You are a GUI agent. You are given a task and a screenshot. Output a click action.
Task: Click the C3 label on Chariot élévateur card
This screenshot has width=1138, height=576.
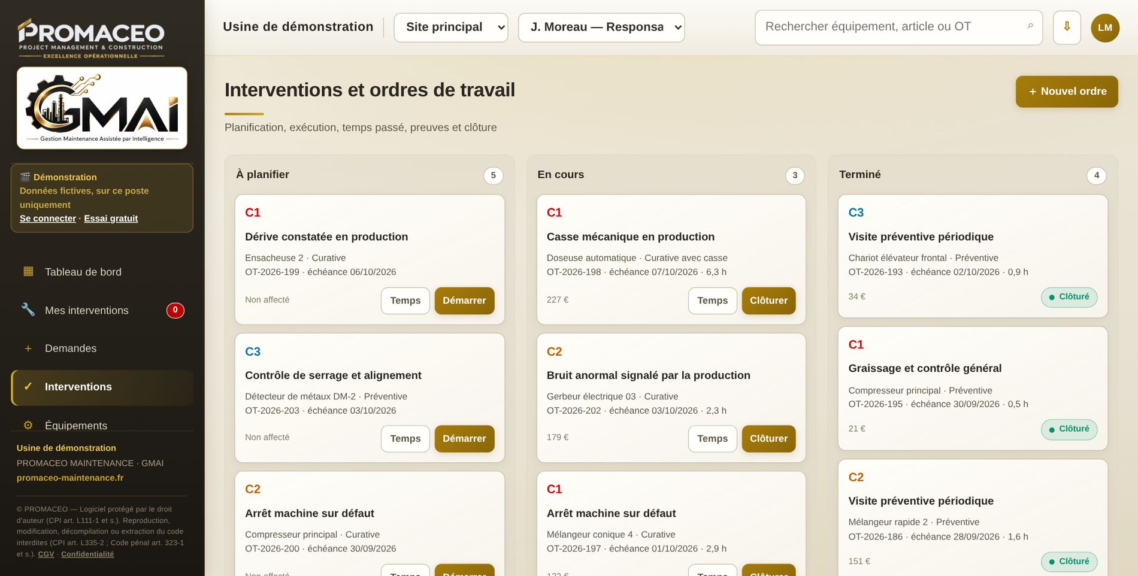(x=856, y=213)
